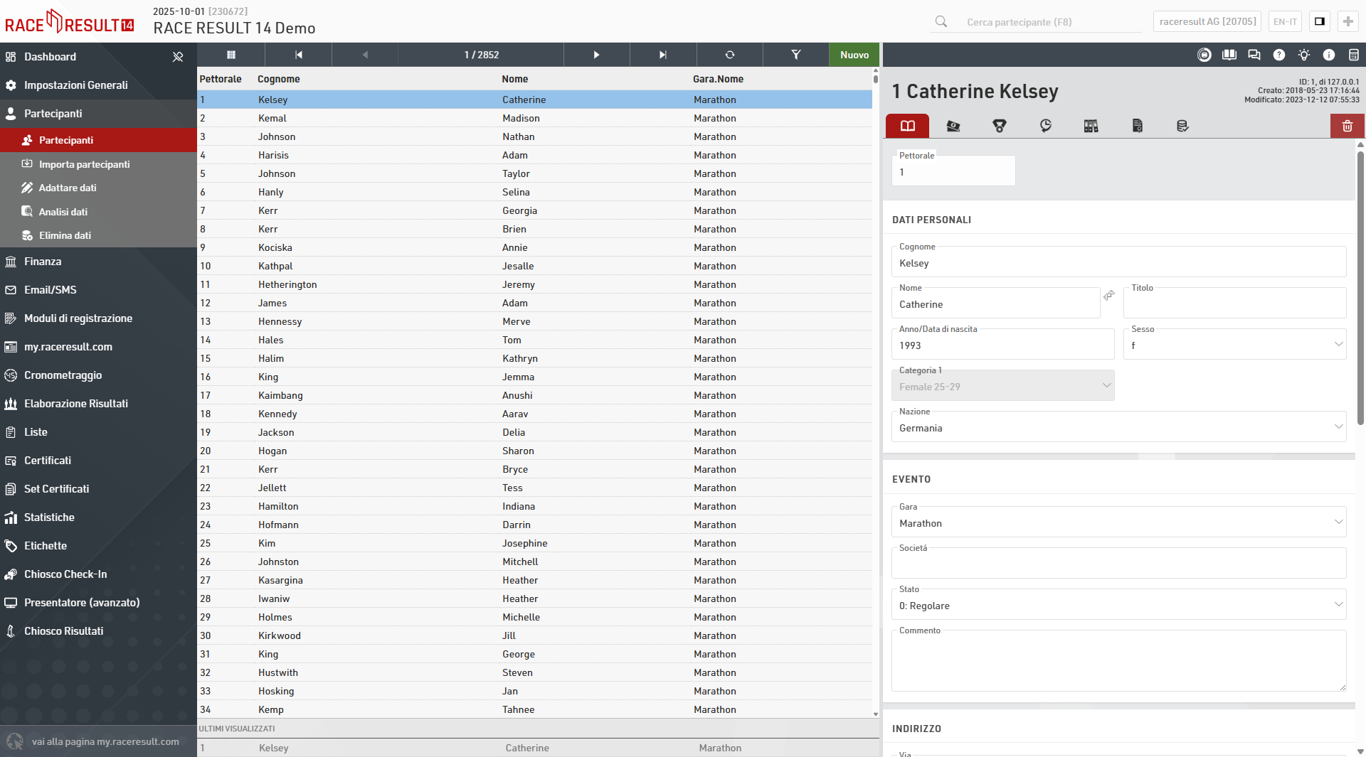This screenshot has height=757, width=1366.
Task: Click the filter funnel icon in list toolbar
Action: pyautogui.click(x=795, y=55)
